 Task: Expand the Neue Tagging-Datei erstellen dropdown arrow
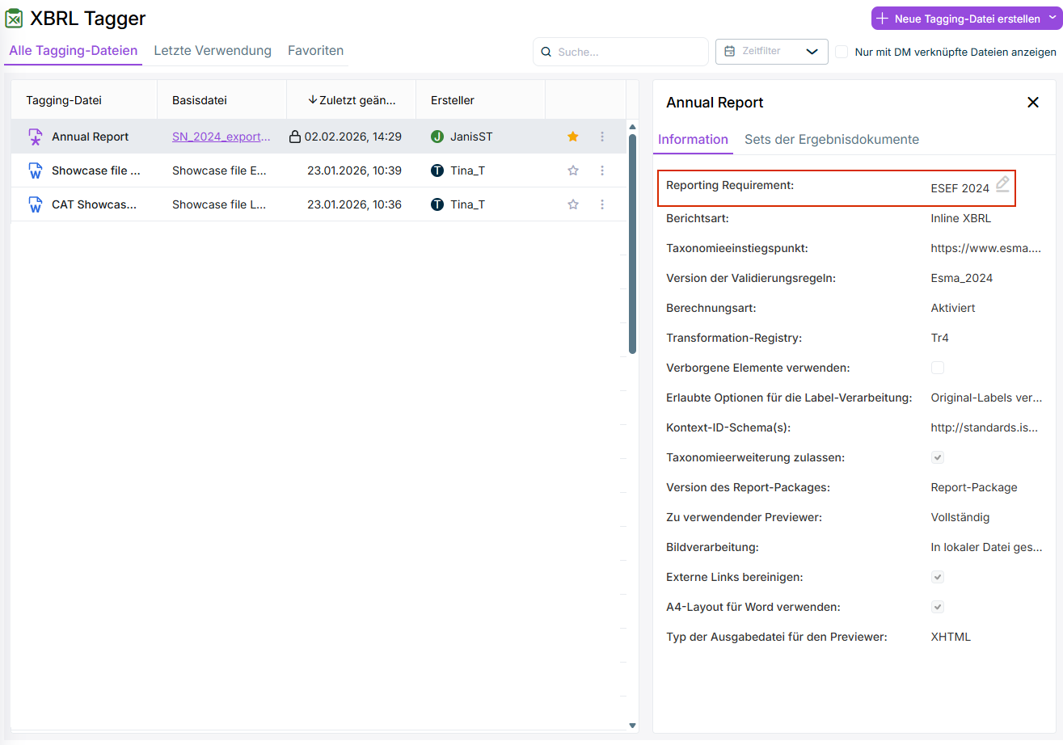pos(1052,18)
